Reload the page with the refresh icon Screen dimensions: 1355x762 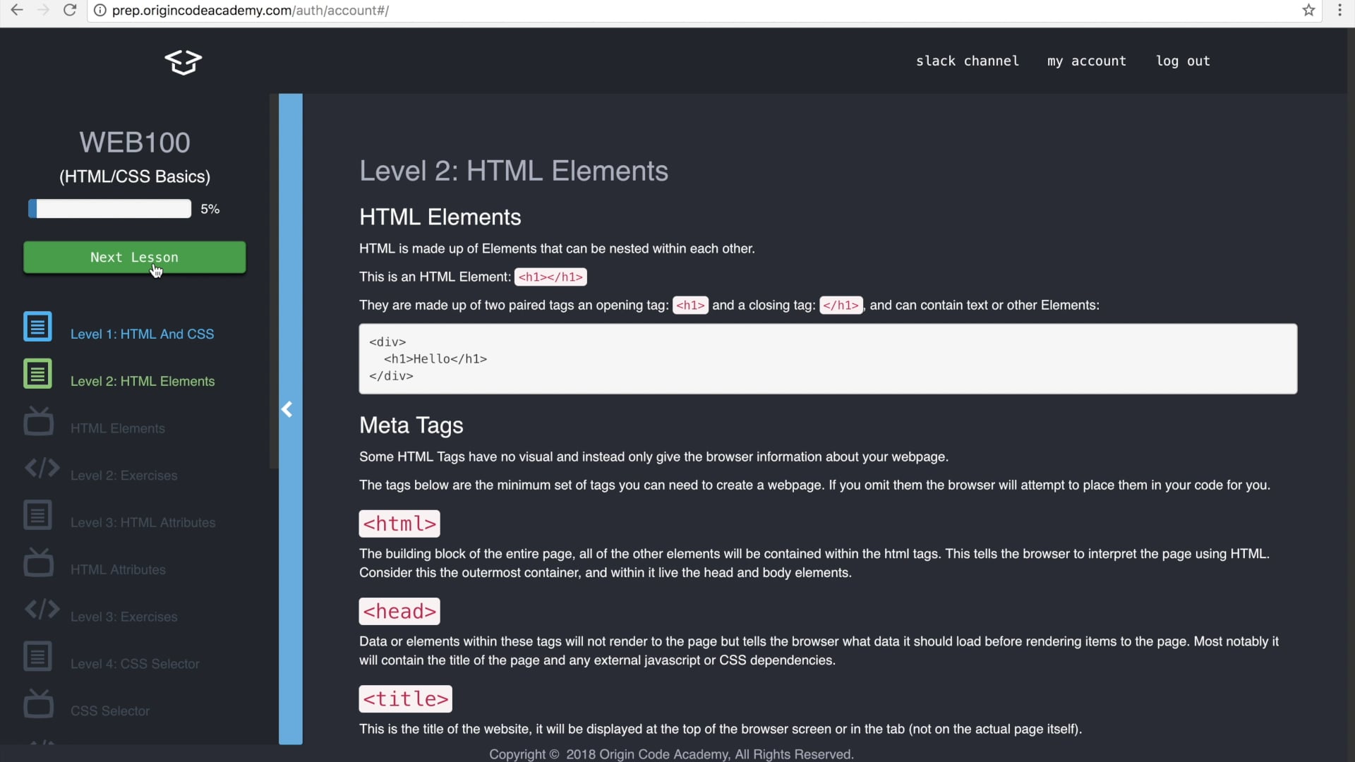click(70, 11)
